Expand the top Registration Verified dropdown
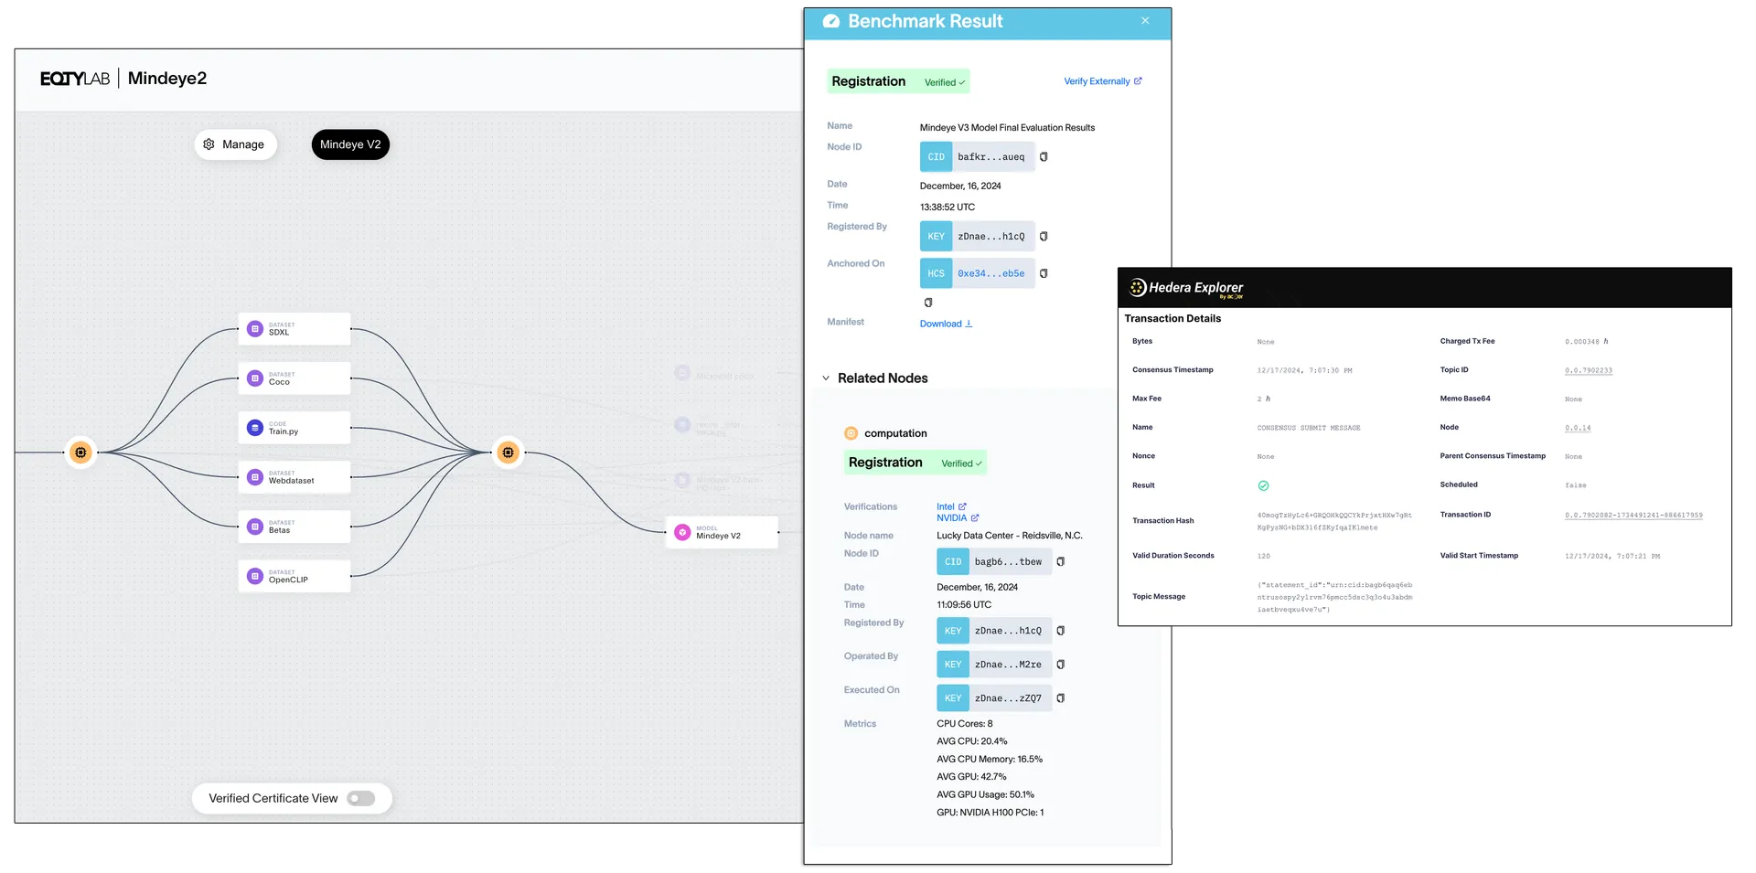Viewport: 1756px width, 873px height. pyautogui.click(x=945, y=82)
